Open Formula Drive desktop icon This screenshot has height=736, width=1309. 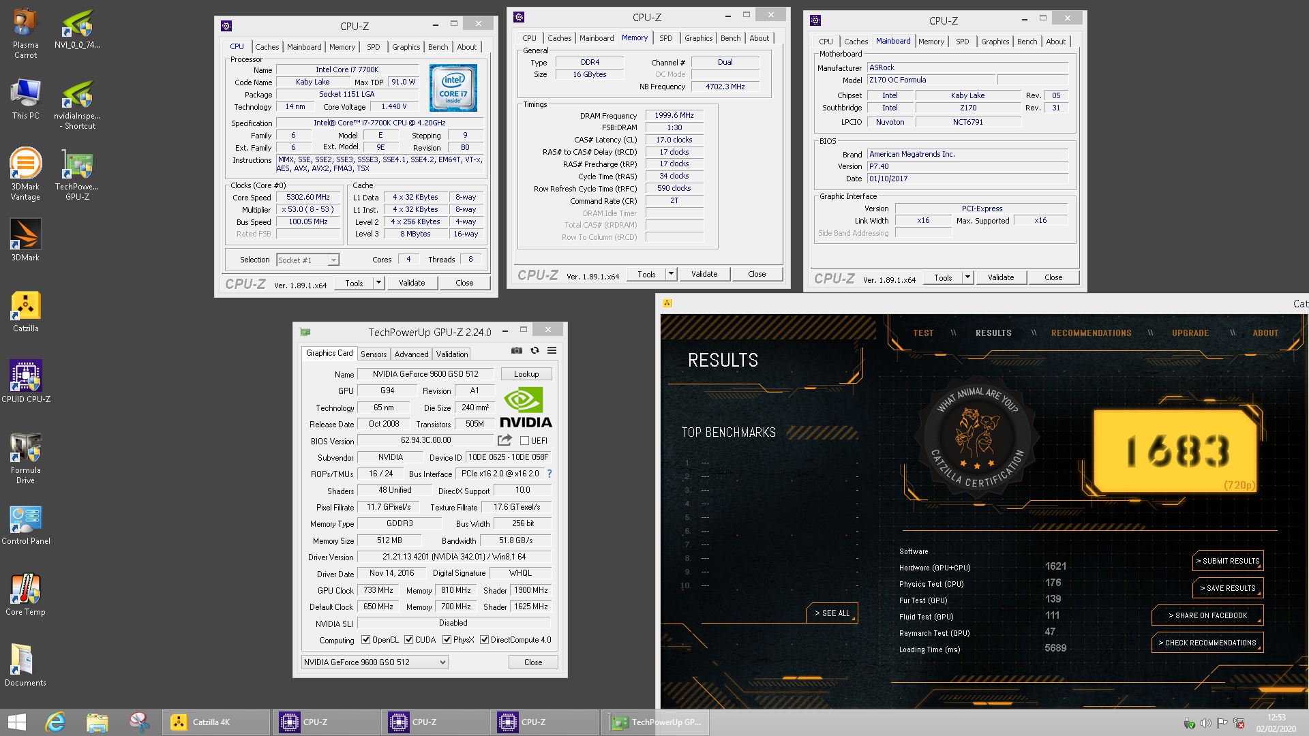(25, 459)
